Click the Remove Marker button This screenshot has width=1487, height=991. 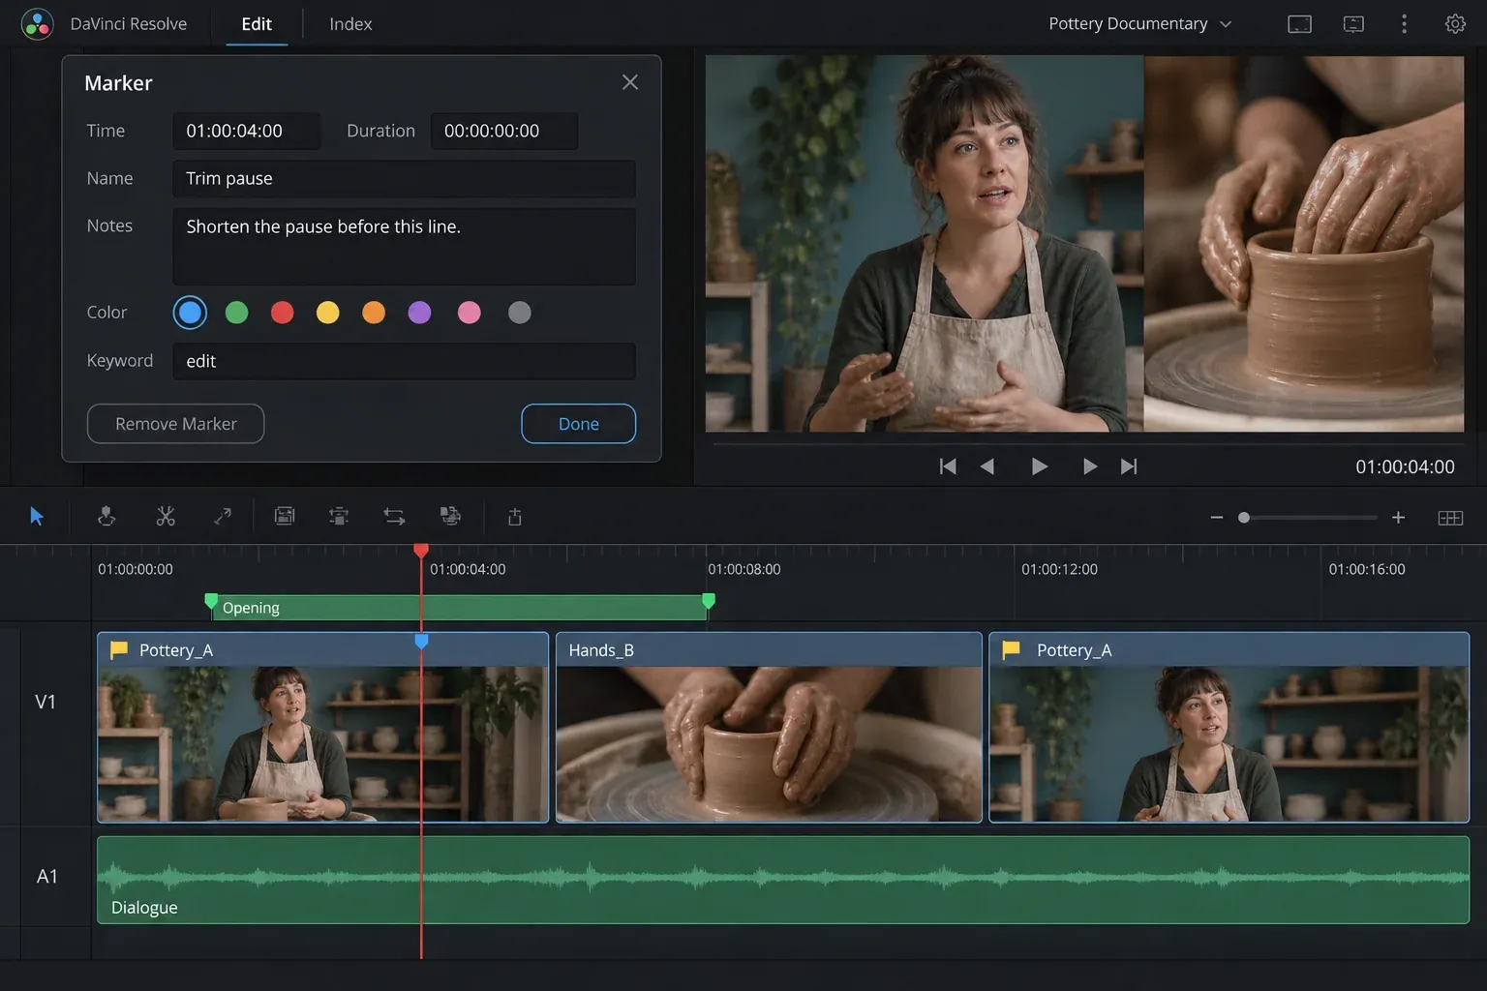click(x=175, y=424)
